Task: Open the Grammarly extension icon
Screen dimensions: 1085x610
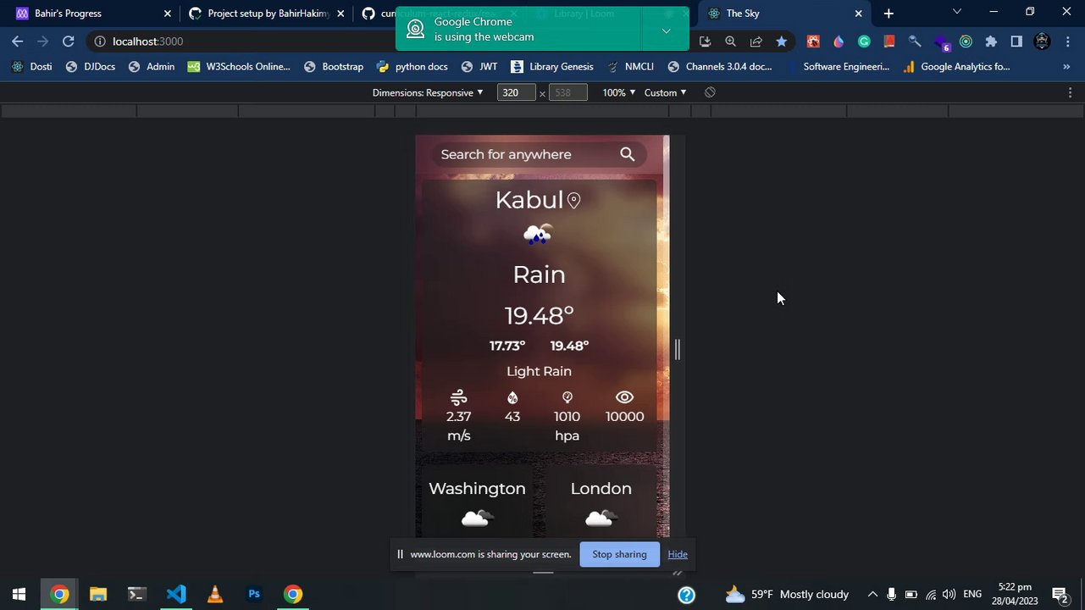Action: point(864,42)
